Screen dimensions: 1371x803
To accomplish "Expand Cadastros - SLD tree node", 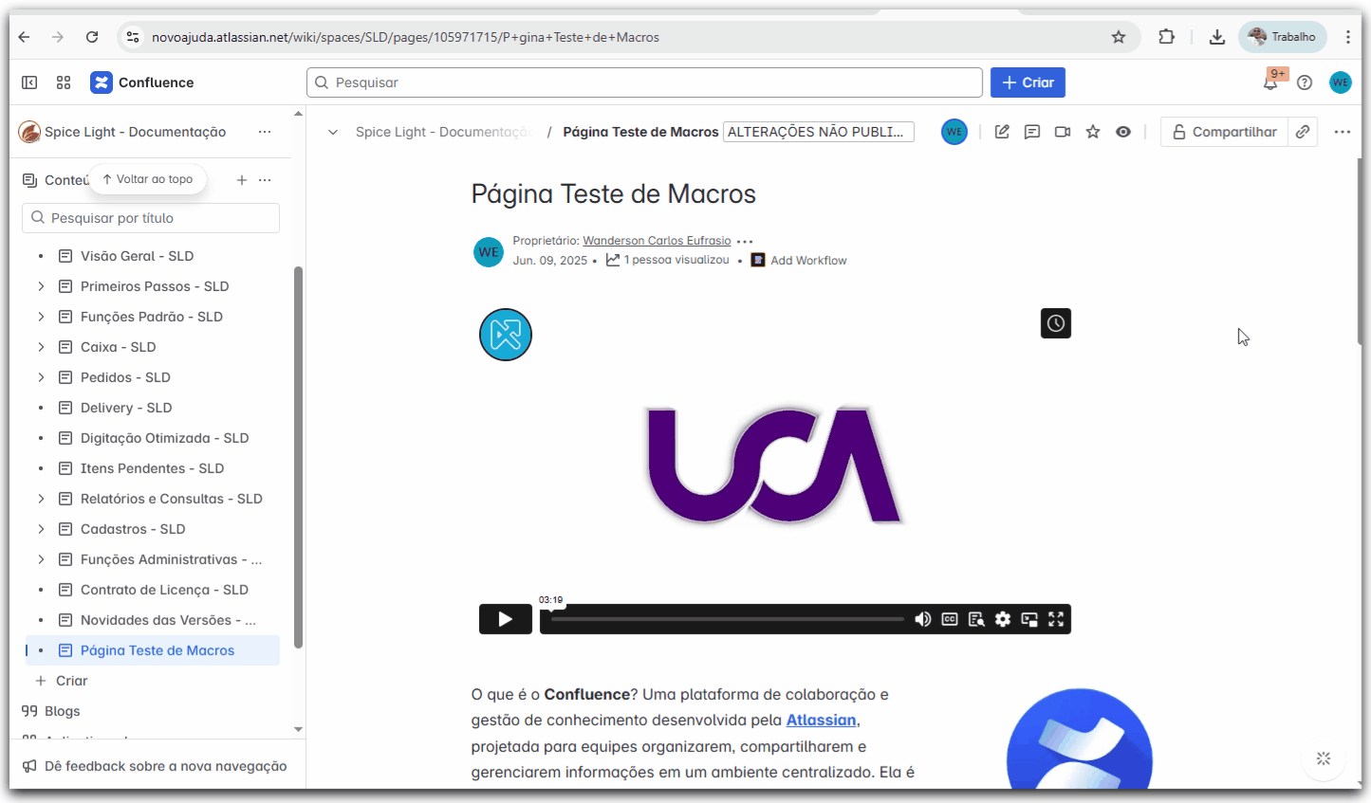I will (x=41, y=529).
